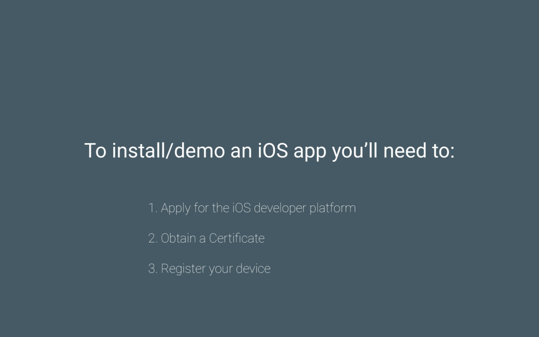
Task: Click the word 'Apply' in step one
Action: [175, 209]
